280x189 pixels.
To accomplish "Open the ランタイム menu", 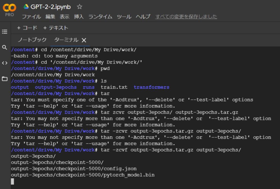I will tap(100, 17).
